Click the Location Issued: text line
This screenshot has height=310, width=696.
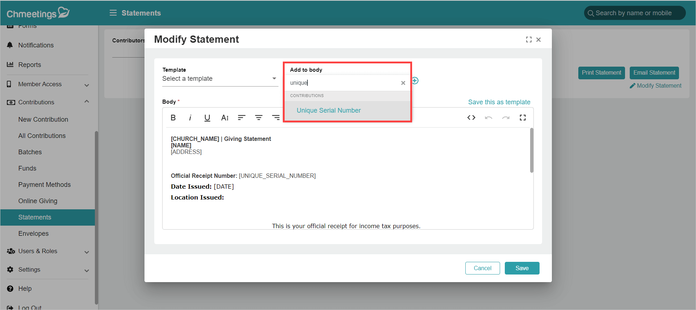click(197, 197)
